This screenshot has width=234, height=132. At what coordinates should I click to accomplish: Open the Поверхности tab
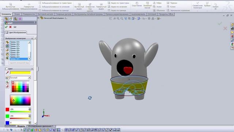click(29, 14)
